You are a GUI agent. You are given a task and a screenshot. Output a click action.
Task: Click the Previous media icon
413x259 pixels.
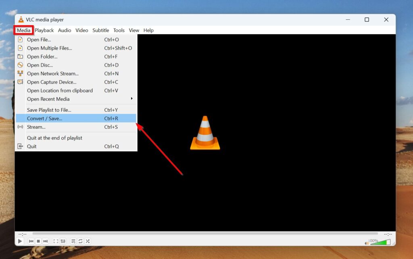click(31, 241)
